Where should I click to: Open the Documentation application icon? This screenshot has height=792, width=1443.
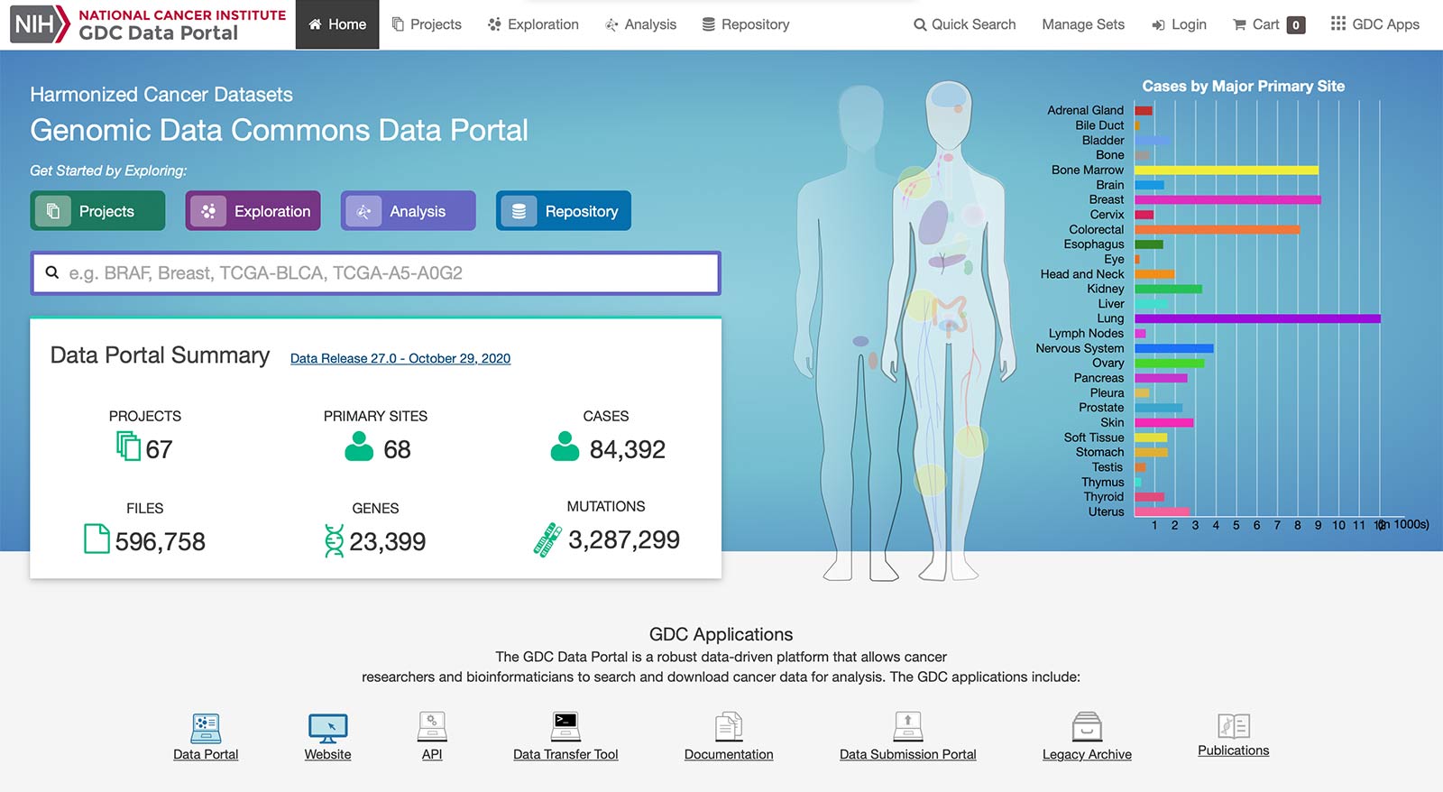pyautogui.click(x=729, y=726)
